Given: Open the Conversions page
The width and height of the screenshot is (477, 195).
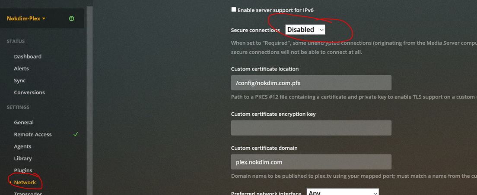Looking at the screenshot, I should coord(29,93).
